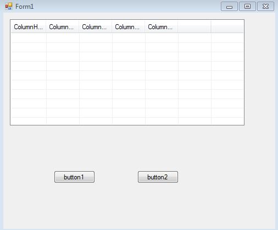
Task: Select first row cell in last column
Action: pos(227,38)
